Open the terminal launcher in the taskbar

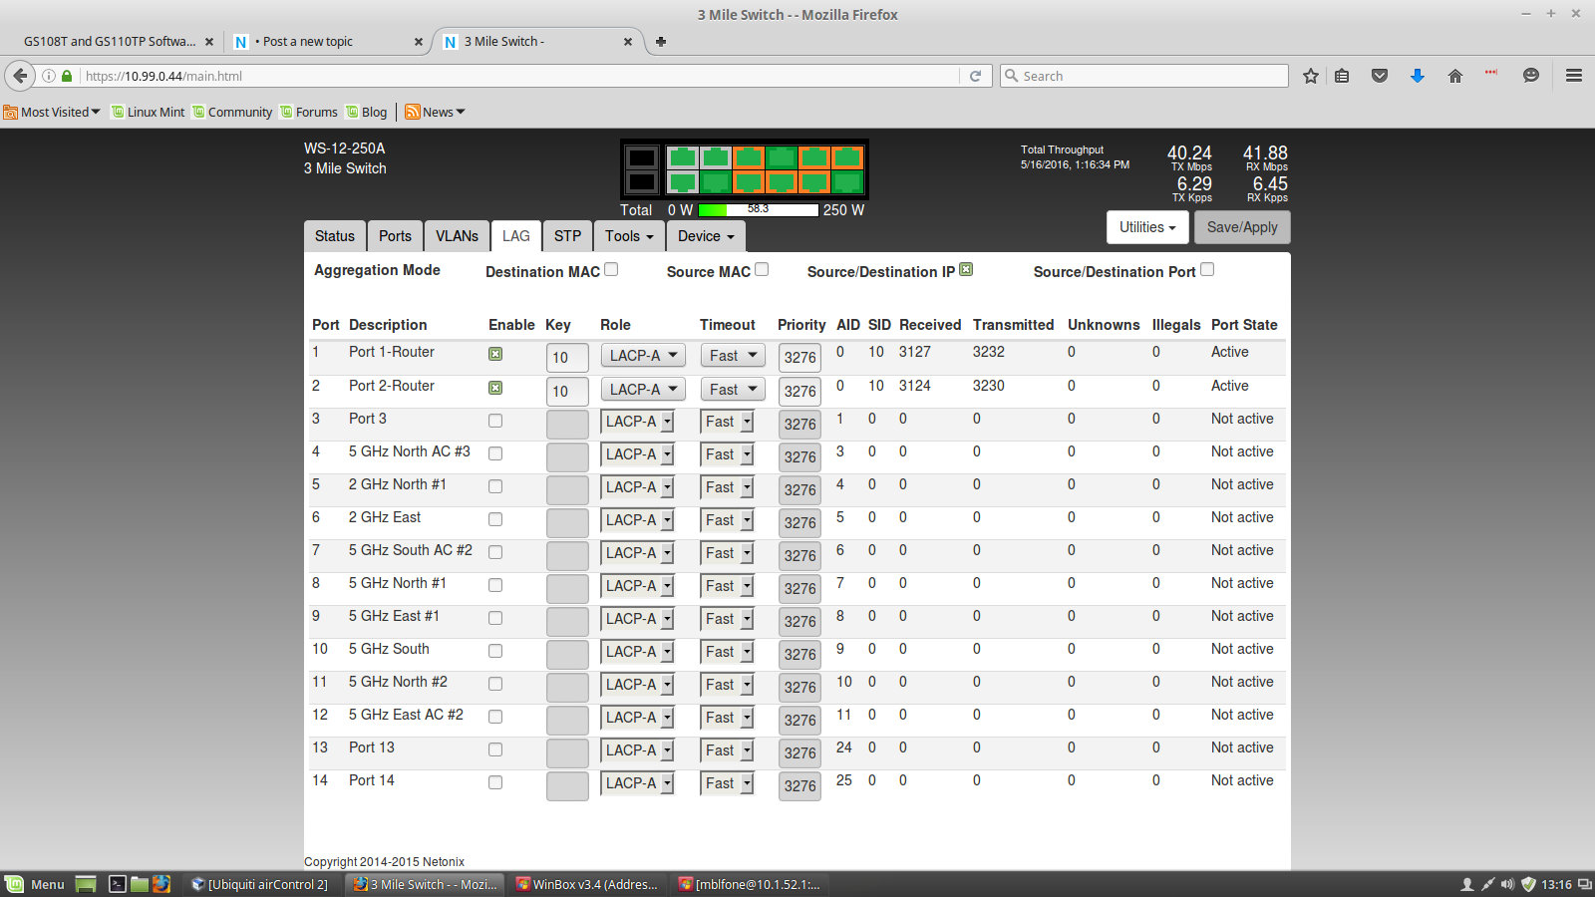point(117,884)
